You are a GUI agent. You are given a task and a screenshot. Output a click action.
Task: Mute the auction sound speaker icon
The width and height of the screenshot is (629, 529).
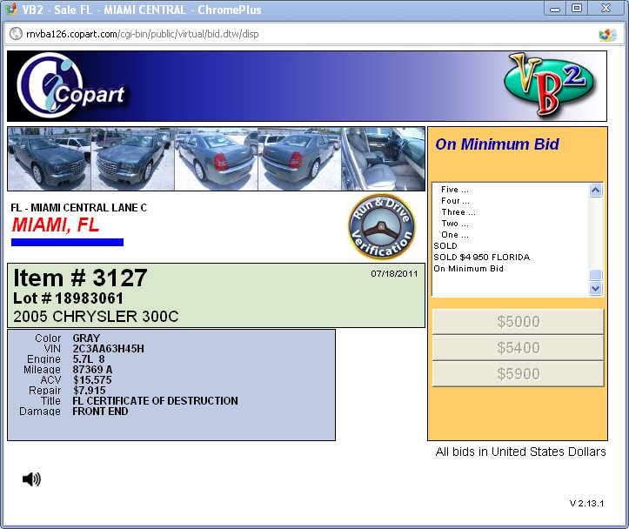coord(31,479)
